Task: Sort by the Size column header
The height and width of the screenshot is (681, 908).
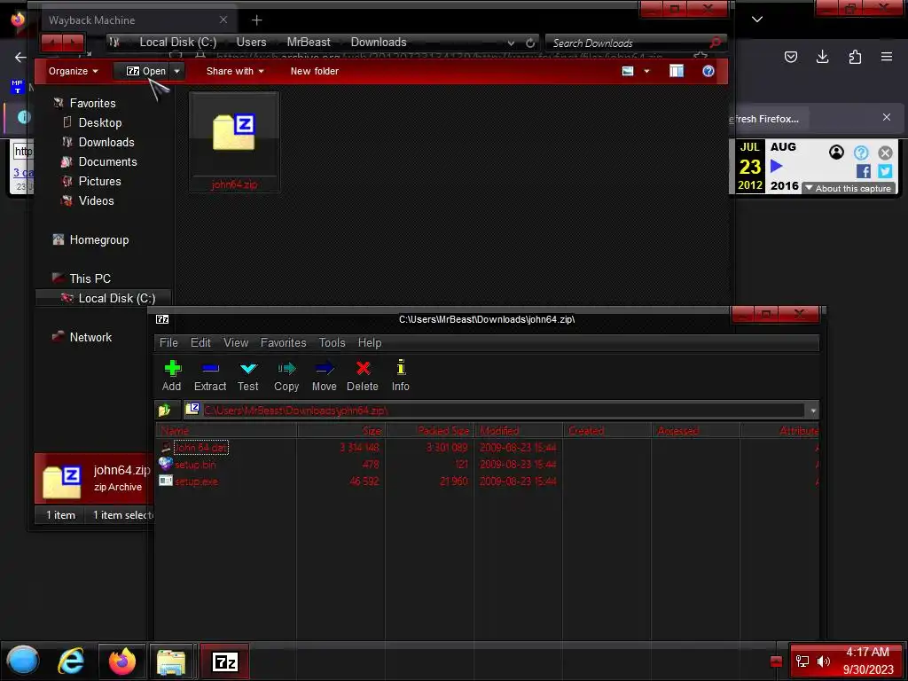Action: pos(341,431)
